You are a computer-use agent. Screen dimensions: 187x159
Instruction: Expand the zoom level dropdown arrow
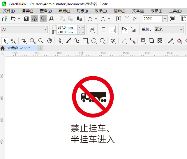[x=165, y=19]
